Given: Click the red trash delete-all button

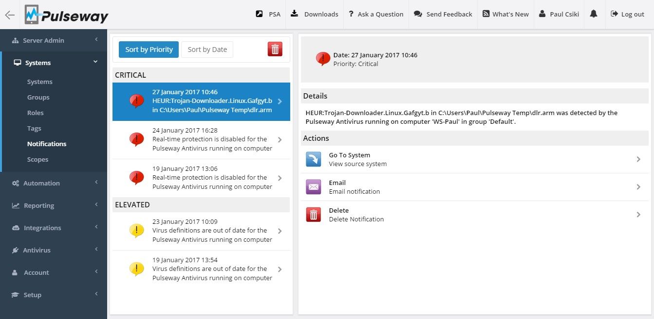Looking at the screenshot, I should click(275, 49).
